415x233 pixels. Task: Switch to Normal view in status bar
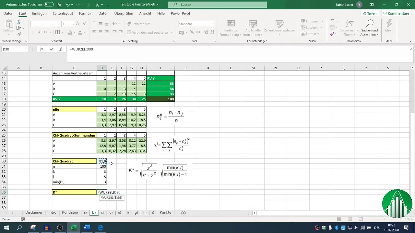click(x=339, y=219)
